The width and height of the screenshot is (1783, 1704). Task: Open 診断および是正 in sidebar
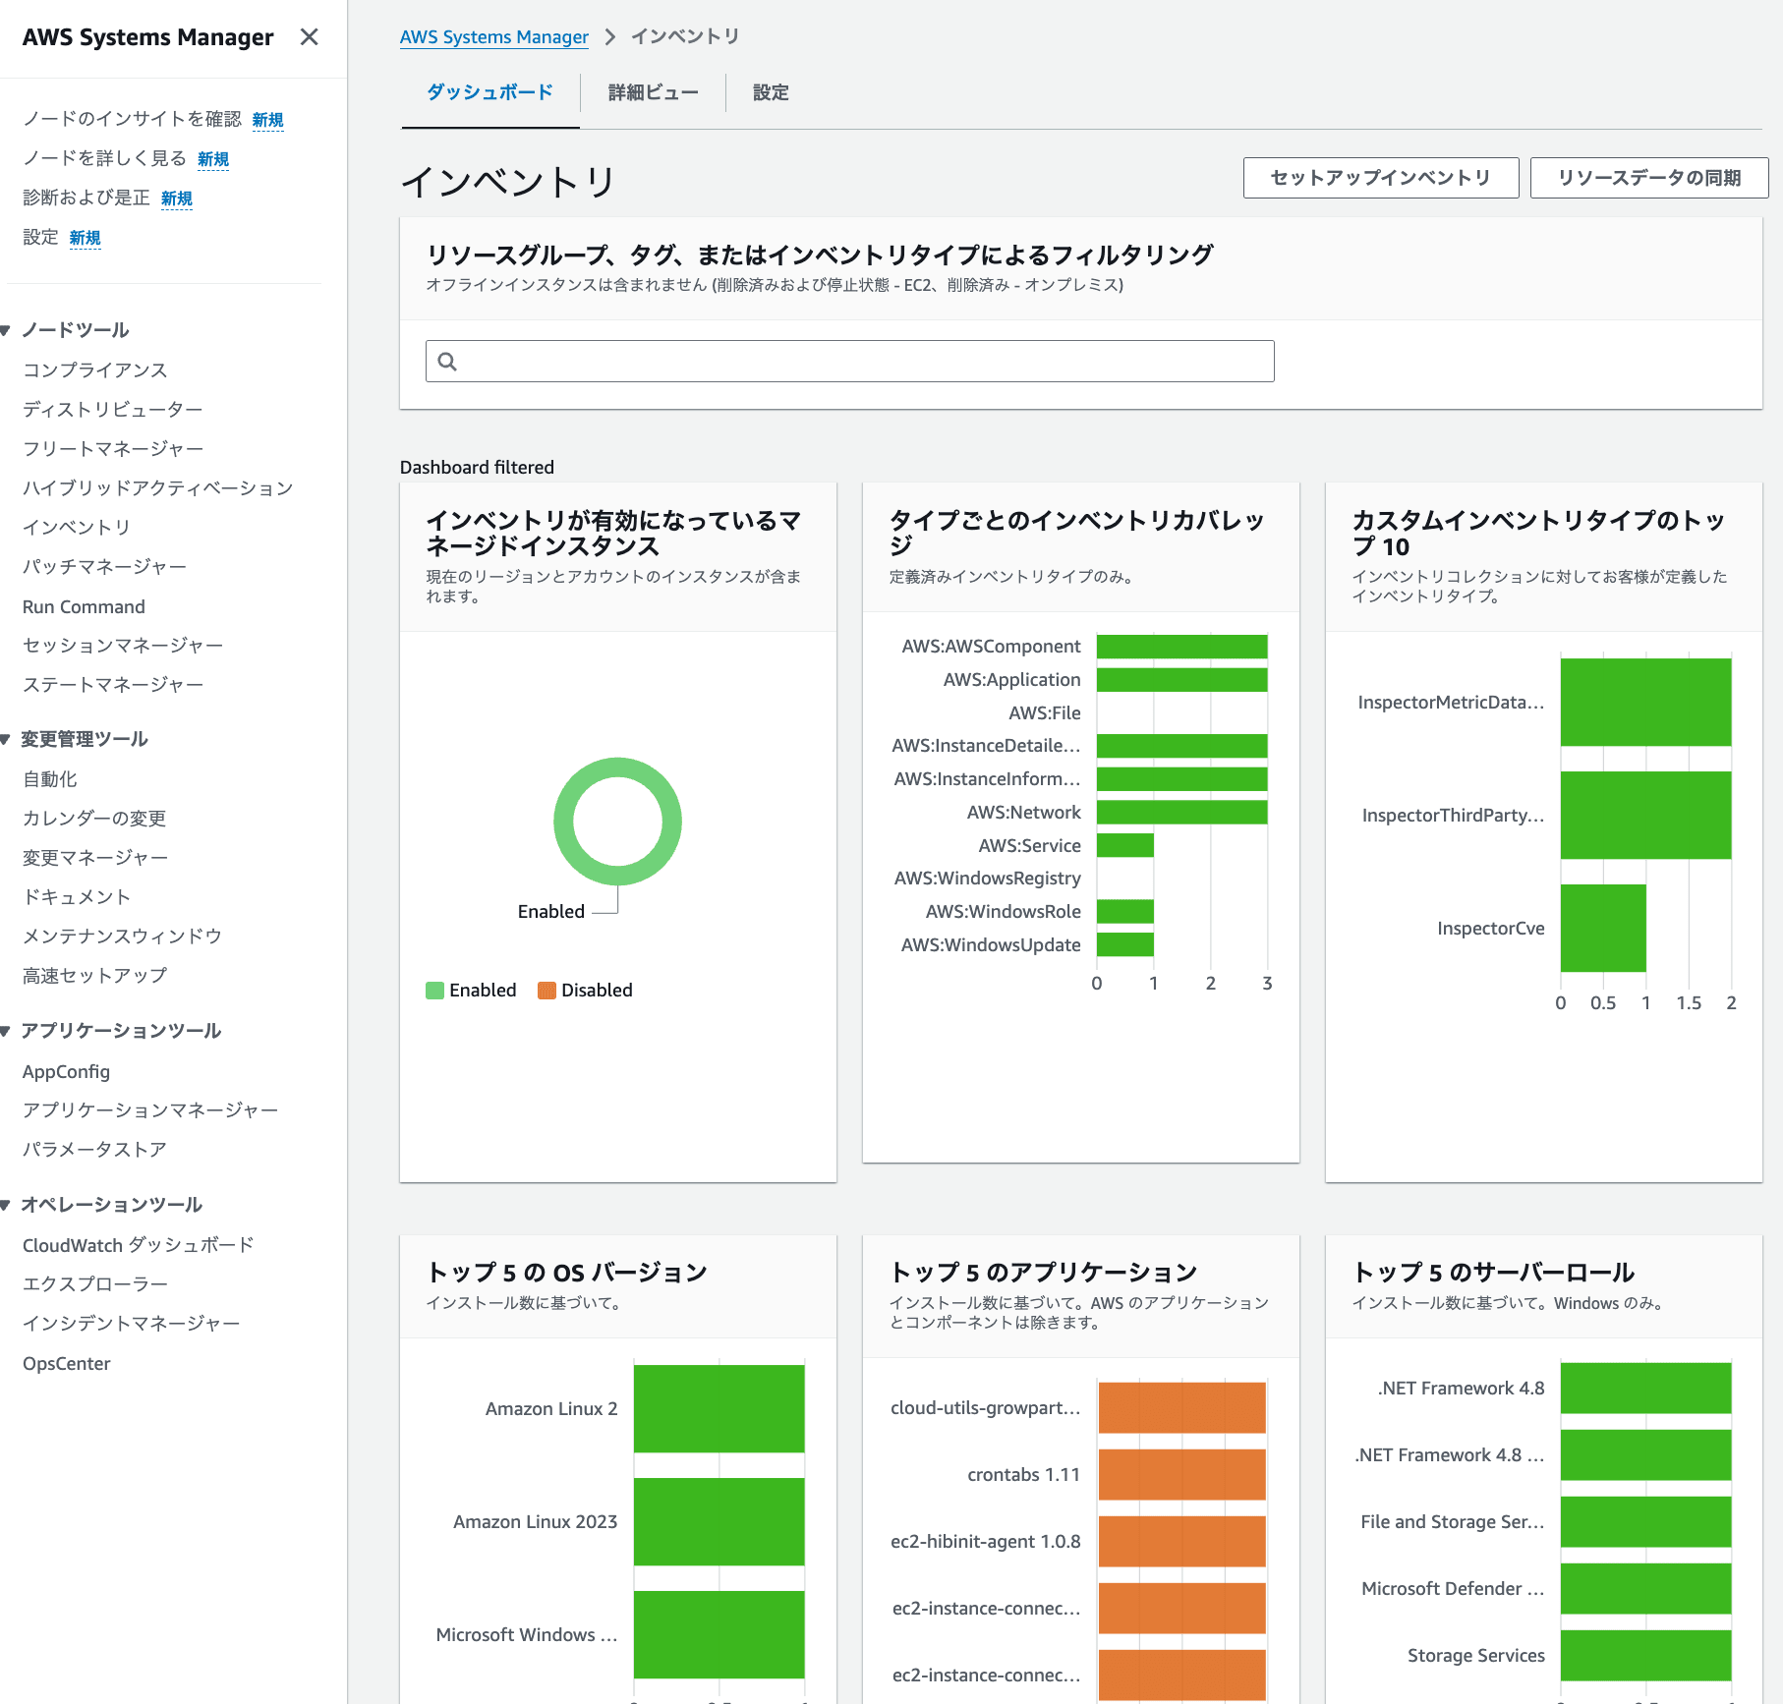86,198
